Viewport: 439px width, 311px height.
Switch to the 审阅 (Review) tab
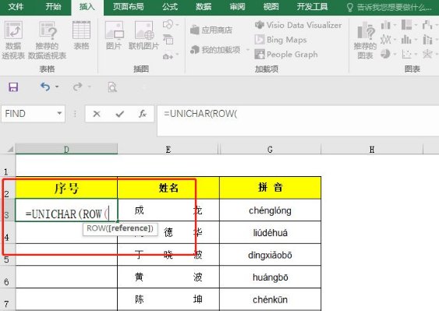pyautogui.click(x=237, y=7)
